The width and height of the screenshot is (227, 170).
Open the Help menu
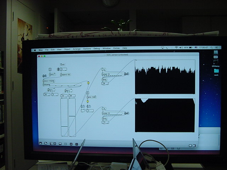click(x=124, y=48)
